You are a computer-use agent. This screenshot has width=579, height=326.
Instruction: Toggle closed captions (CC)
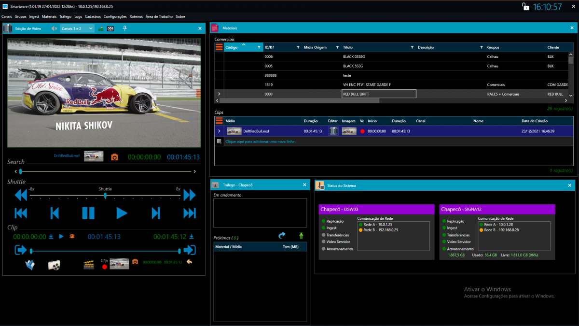110,28
